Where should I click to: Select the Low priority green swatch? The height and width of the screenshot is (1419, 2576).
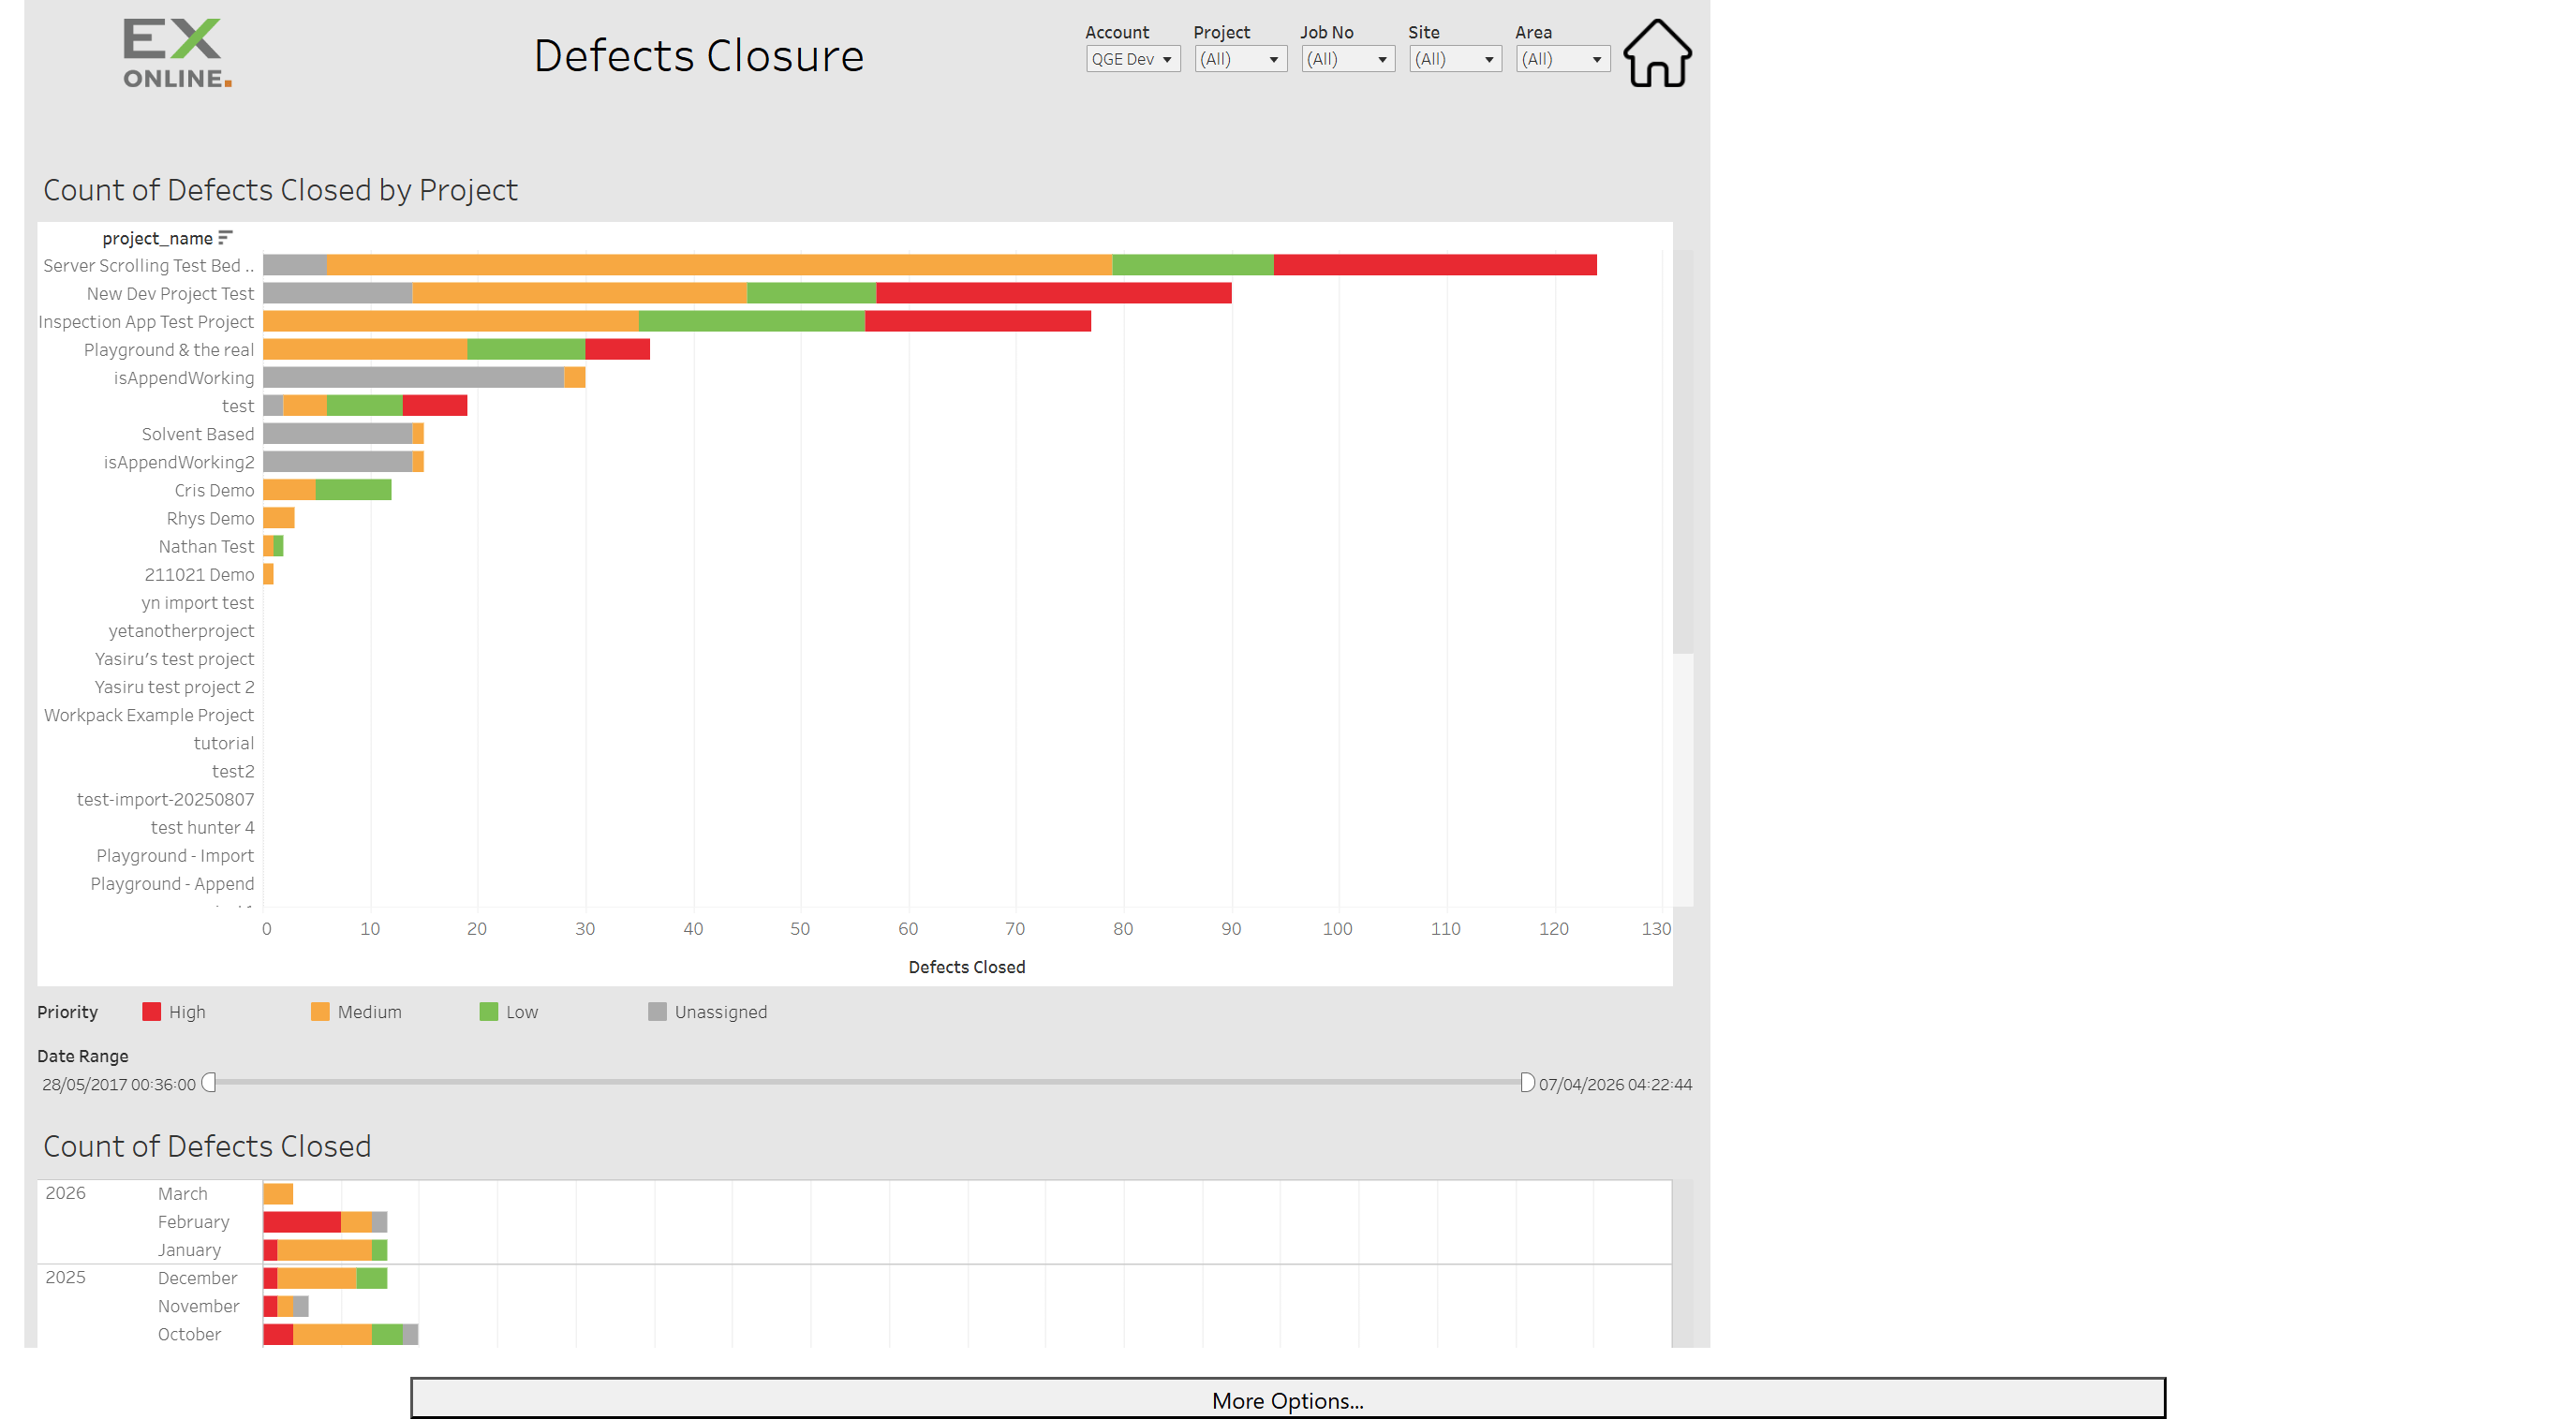click(489, 1012)
